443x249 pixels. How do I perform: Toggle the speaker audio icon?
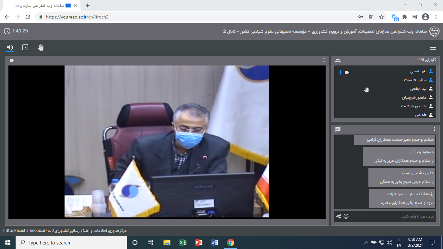(10, 47)
